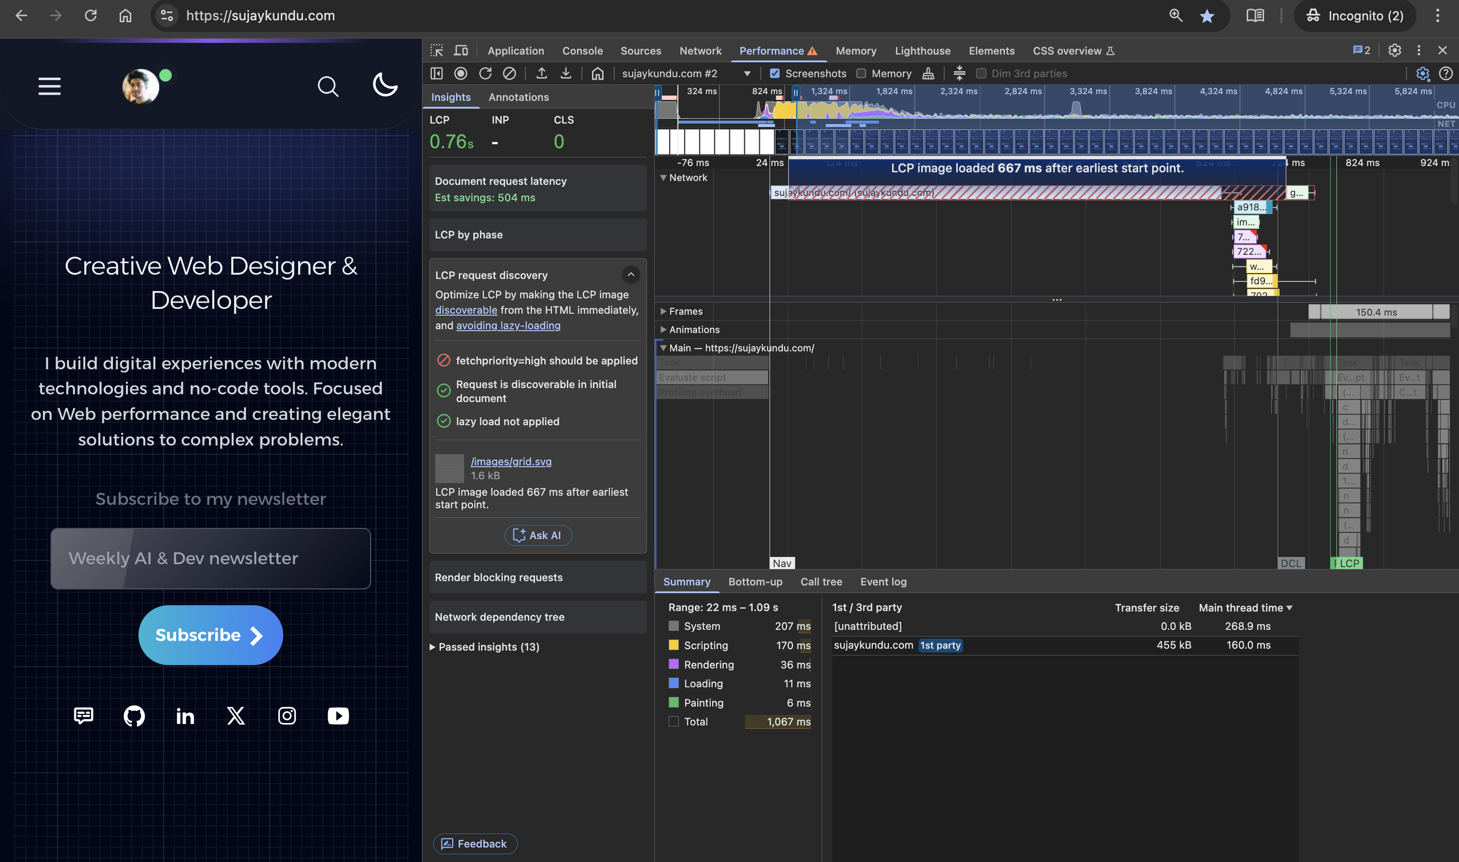This screenshot has height=862, width=1459.
Task: Open DevTools settings gear
Action: point(1394,51)
